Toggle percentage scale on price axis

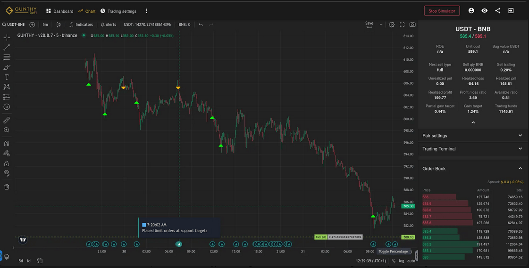point(394,261)
